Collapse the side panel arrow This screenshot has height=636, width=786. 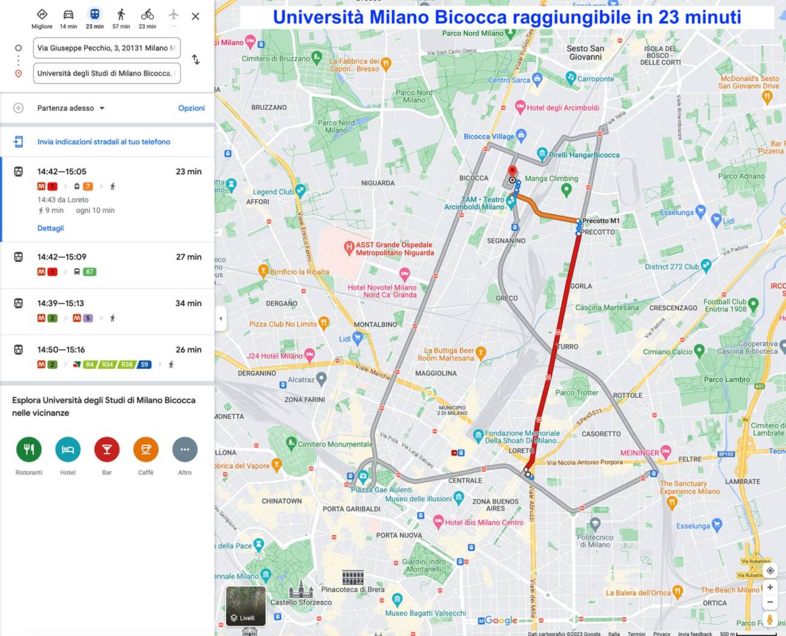[221, 318]
